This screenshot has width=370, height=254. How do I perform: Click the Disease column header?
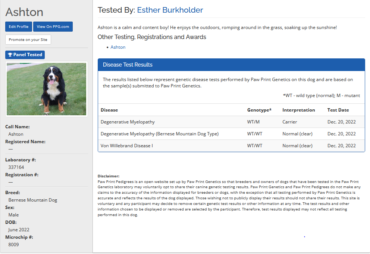pyautogui.click(x=109, y=110)
